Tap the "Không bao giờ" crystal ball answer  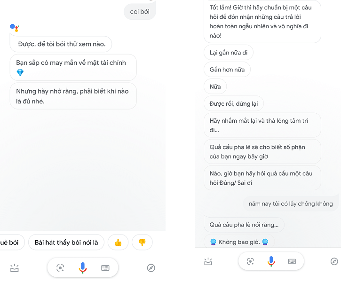(239, 242)
